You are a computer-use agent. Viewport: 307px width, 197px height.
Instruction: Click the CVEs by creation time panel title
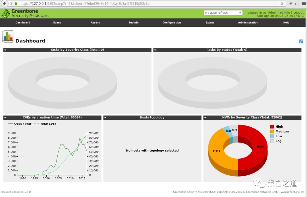[x=52, y=117]
